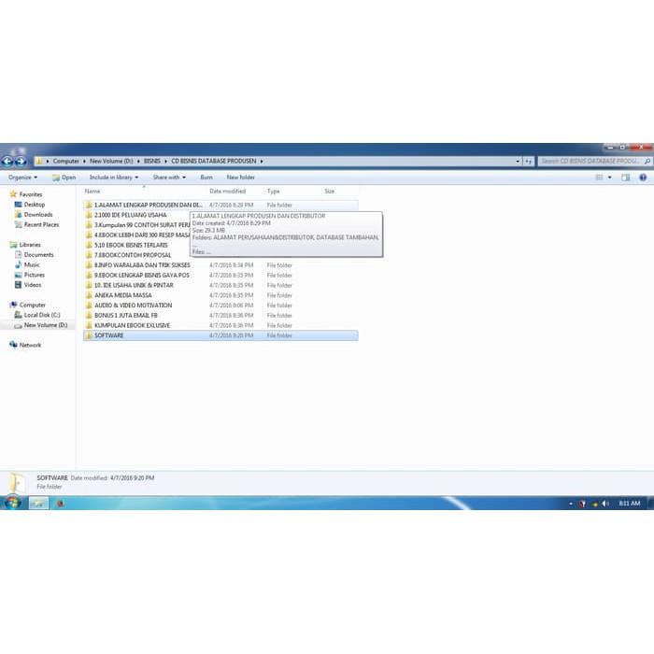Click the Burn toolbar button
Viewport: 654px width, 654px height.
point(206,177)
